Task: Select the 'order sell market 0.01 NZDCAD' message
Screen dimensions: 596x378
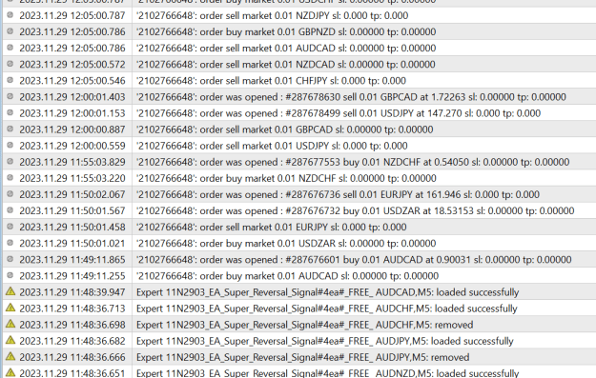Action: [x=285, y=65]
